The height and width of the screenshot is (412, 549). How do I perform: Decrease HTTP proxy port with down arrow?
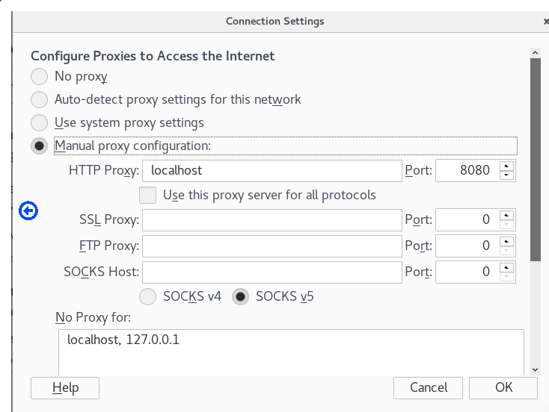coord(506,175)
